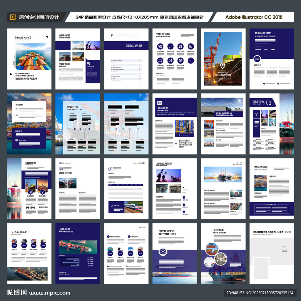Click the Adobe Illustrator CC 2018 header label

pos(254,17)
